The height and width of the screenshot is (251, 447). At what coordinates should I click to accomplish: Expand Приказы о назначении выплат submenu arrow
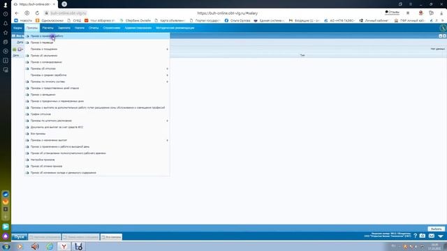(167, 140)
